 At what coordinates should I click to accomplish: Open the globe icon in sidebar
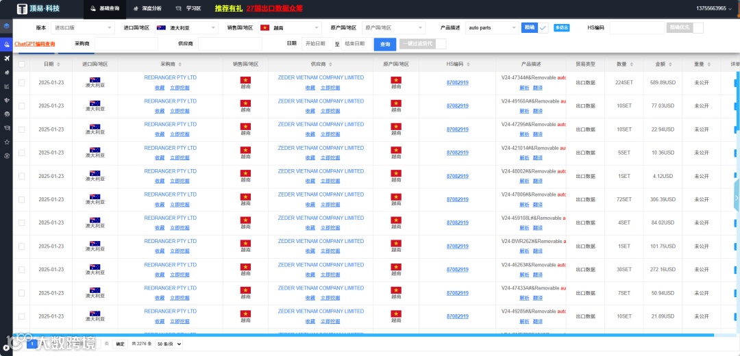tap(7, 114)
